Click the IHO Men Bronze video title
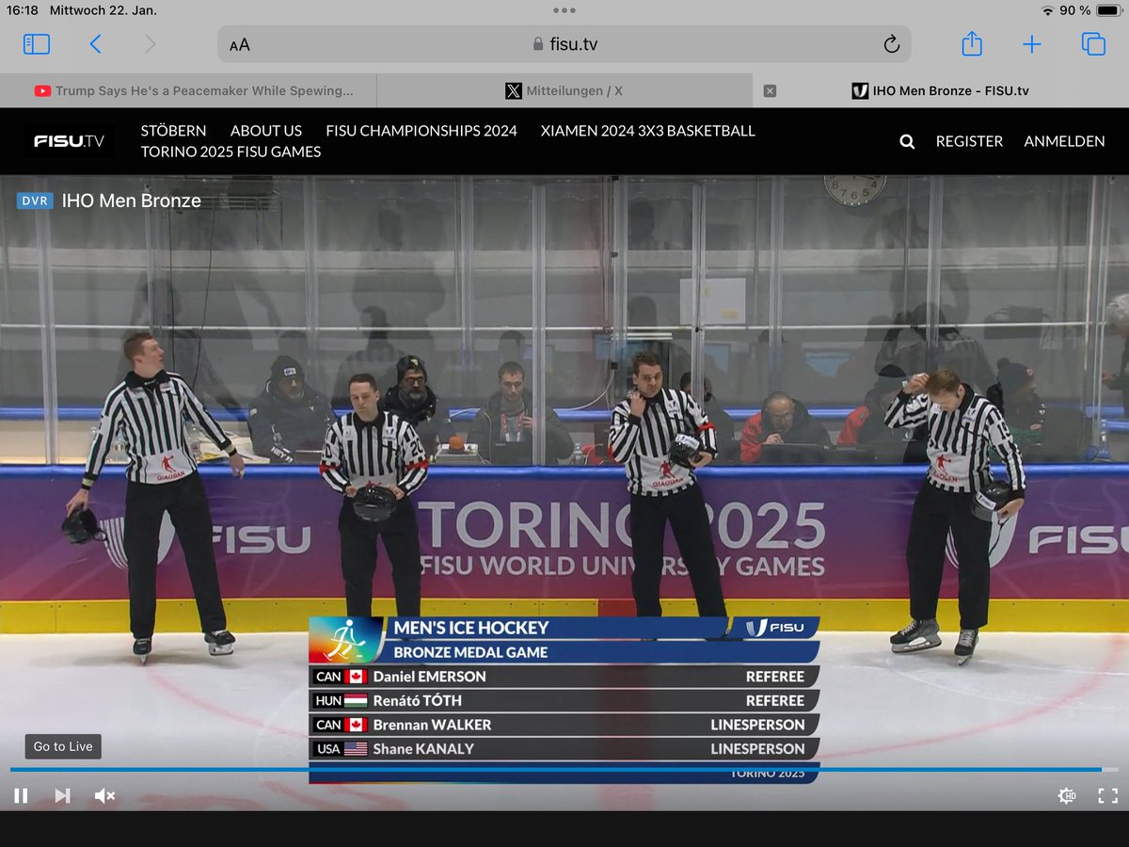The height and width of the screenshot is (847, 1129). [x=132, y=200]
